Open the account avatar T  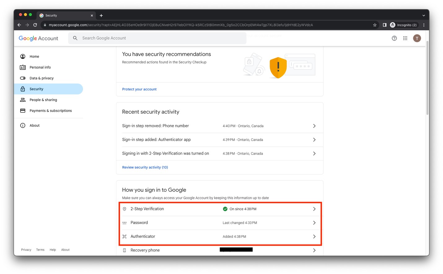[x=417, y=38]
